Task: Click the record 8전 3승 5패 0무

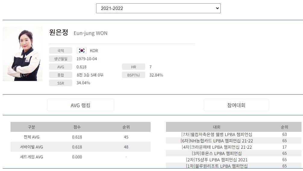Action: point(90,75)
